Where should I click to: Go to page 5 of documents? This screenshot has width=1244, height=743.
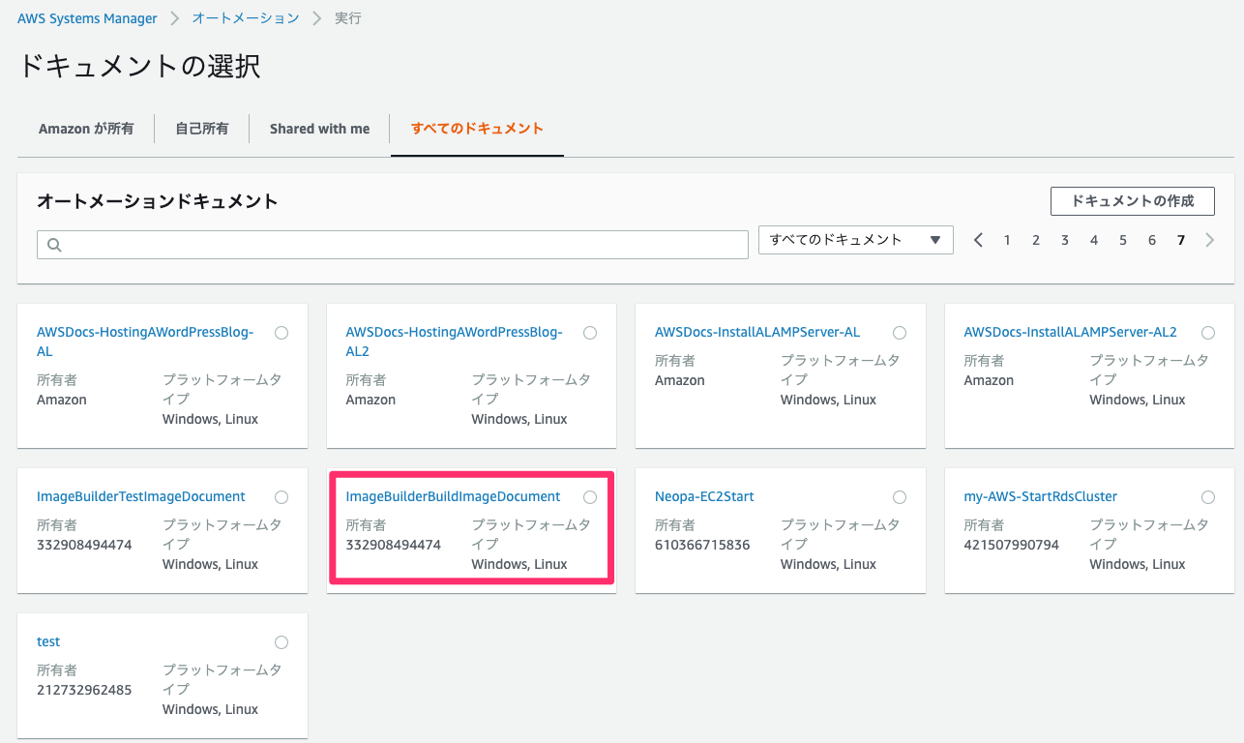(x=1123, y=240)
